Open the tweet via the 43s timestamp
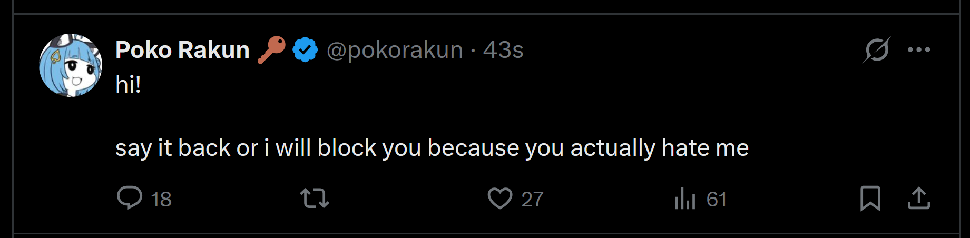970x238 pixels. [x=503, y=50]
